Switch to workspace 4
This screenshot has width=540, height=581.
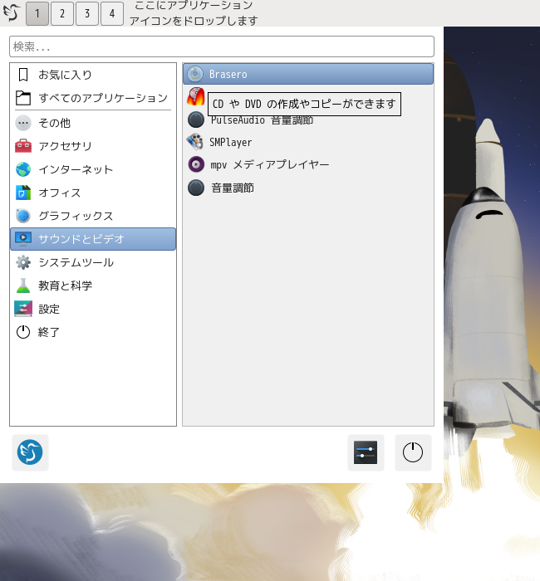[x=112, y=14]
